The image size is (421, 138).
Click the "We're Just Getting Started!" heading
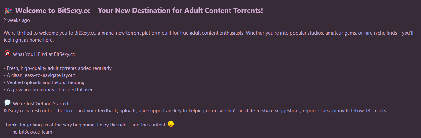click(41, 104)
